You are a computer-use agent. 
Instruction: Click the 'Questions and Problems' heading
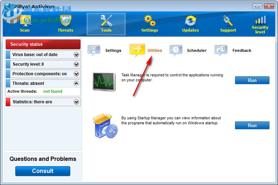[x=43, y=159]
